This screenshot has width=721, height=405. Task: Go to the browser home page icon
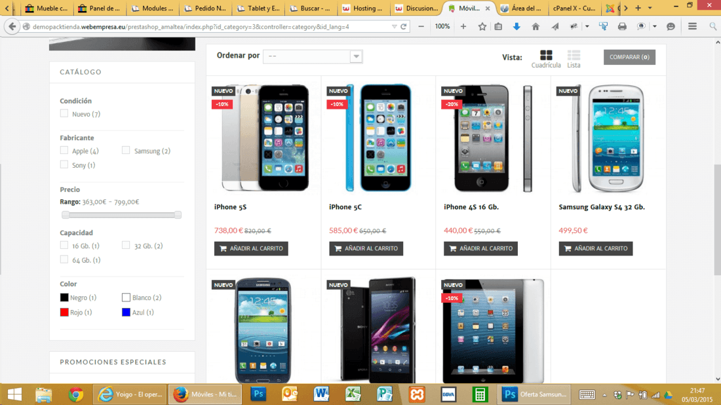point(536,27)
